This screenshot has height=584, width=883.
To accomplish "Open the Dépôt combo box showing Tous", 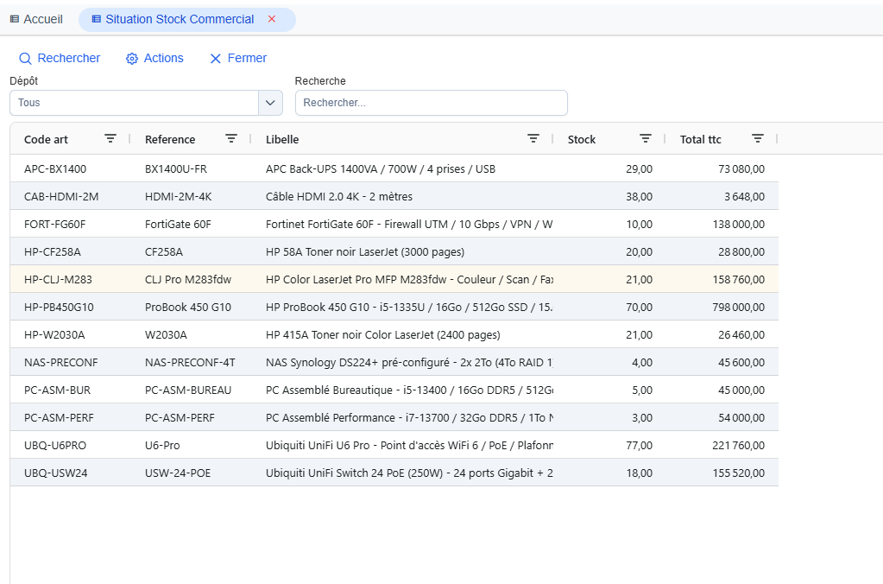I will [x=146, y=103].
